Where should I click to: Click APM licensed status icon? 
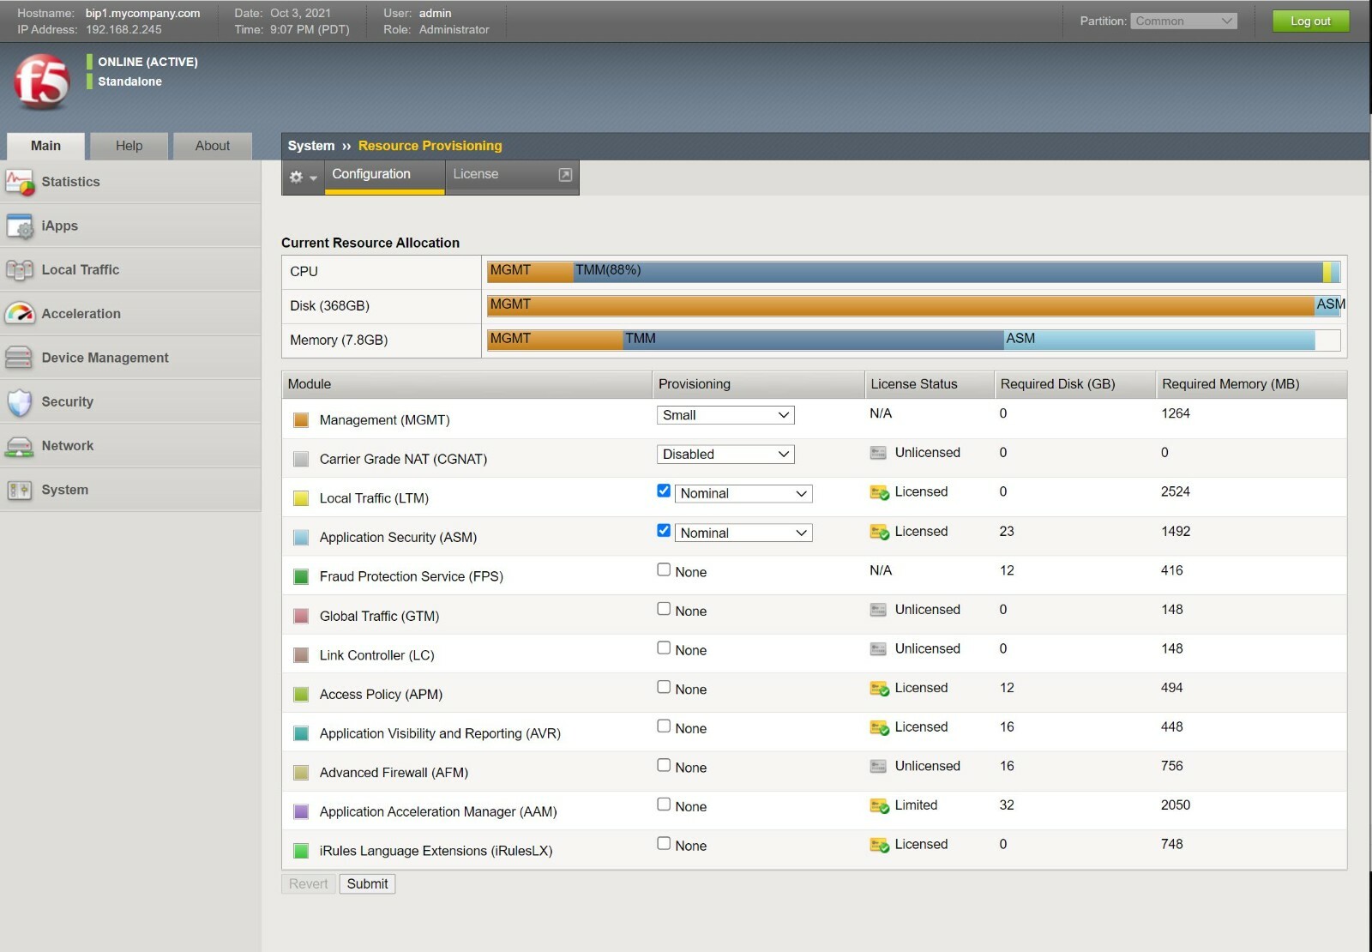pyautogui.click(x=879, y=689)
